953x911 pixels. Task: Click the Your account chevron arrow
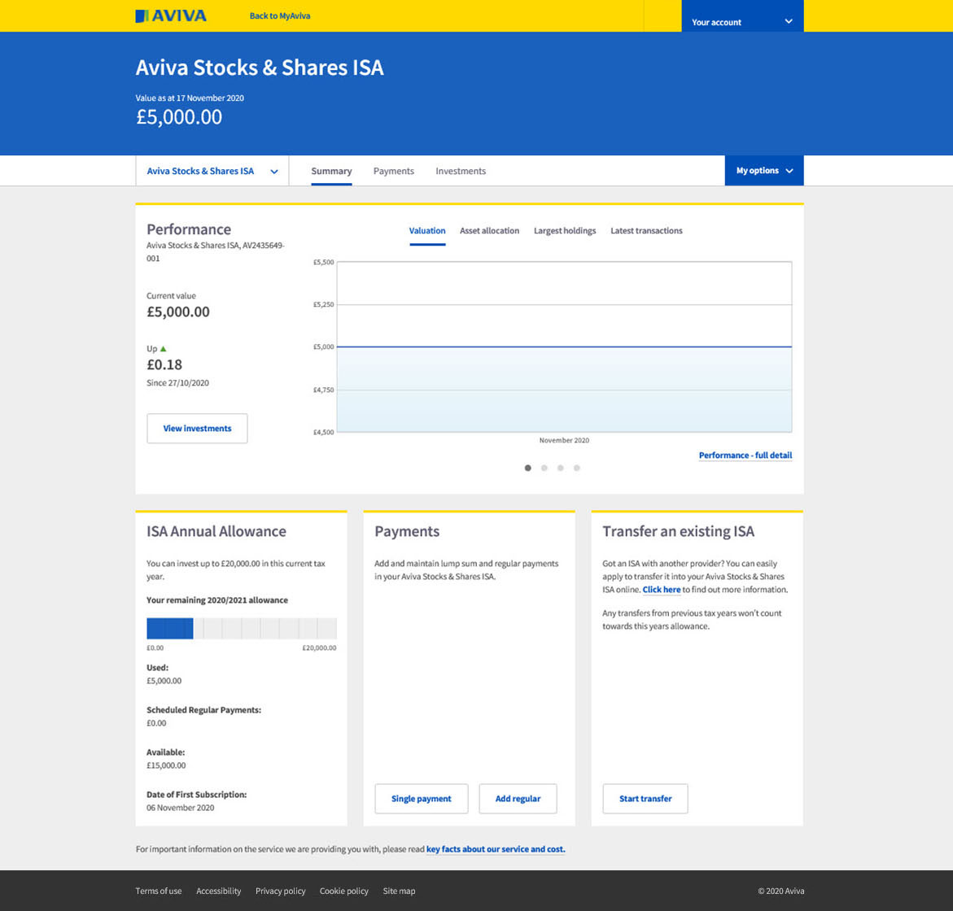[x=789, y=21]
